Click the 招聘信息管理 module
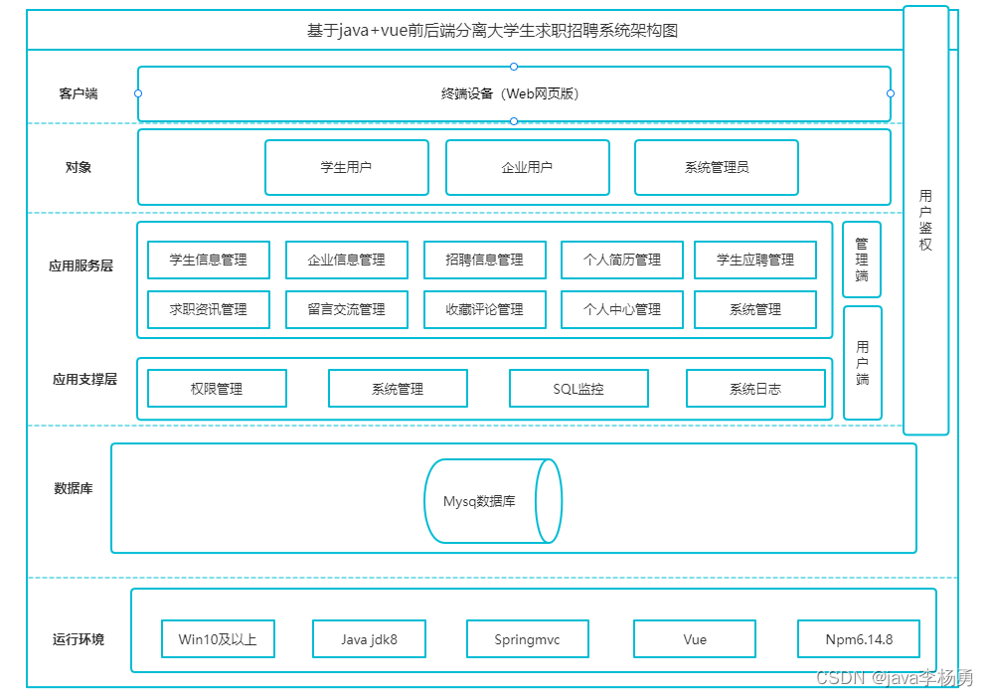 click(x=484, y=260)
